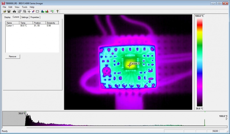Screen dimensions: 230x134
Task: Print the thermal image
Action: (x=14, y=11)
